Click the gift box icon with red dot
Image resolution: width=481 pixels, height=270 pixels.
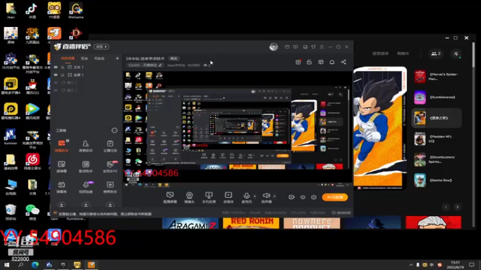tap(298, 62)
